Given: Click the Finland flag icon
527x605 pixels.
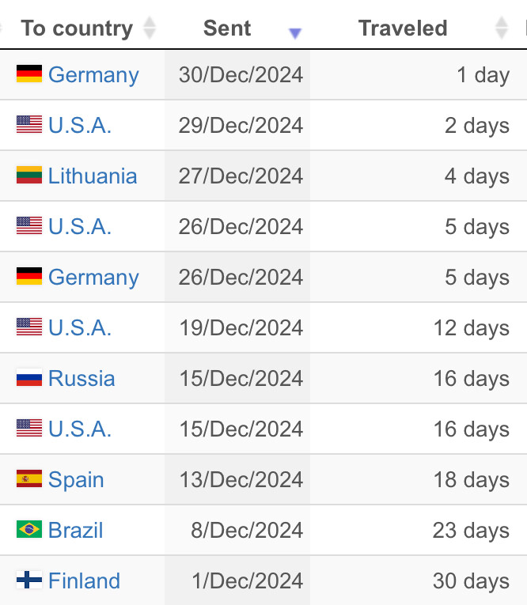Looking at the screenshot, I should pos(29,580).
